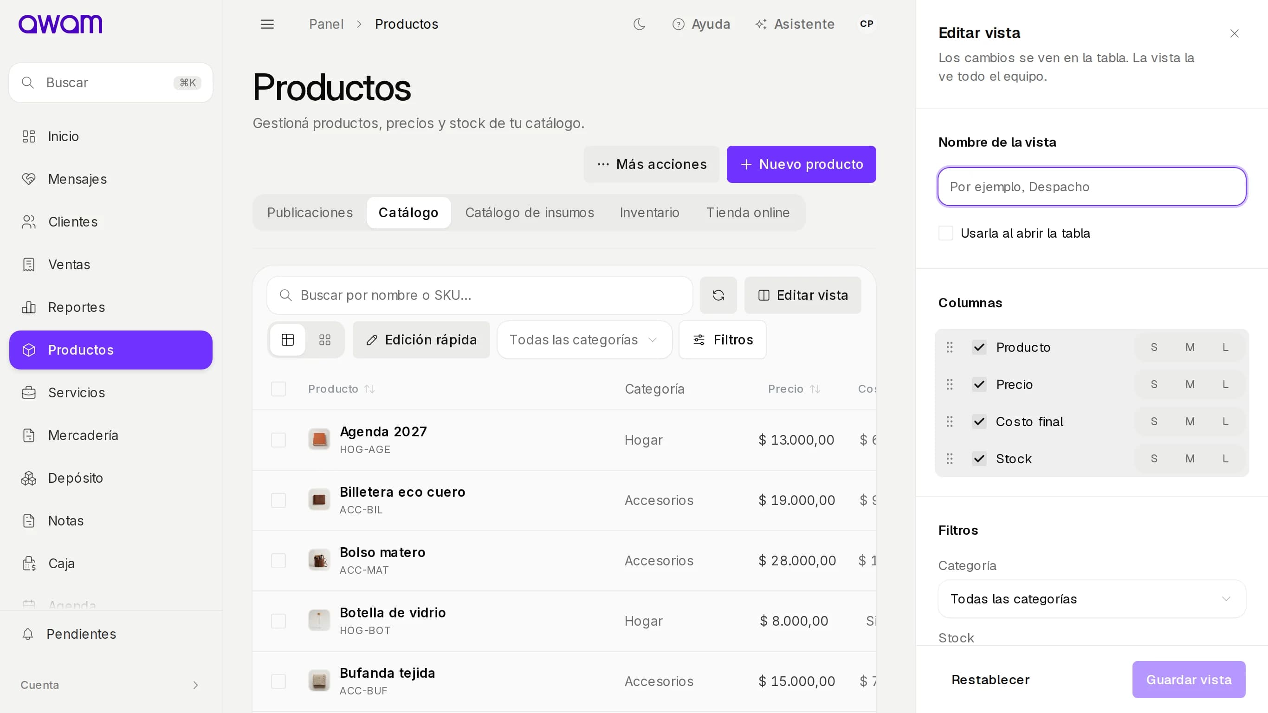This screenshot has width=1268, height=713.
Task: Enable Usarla al abrir la tabla
Action: tap(945, 233)
